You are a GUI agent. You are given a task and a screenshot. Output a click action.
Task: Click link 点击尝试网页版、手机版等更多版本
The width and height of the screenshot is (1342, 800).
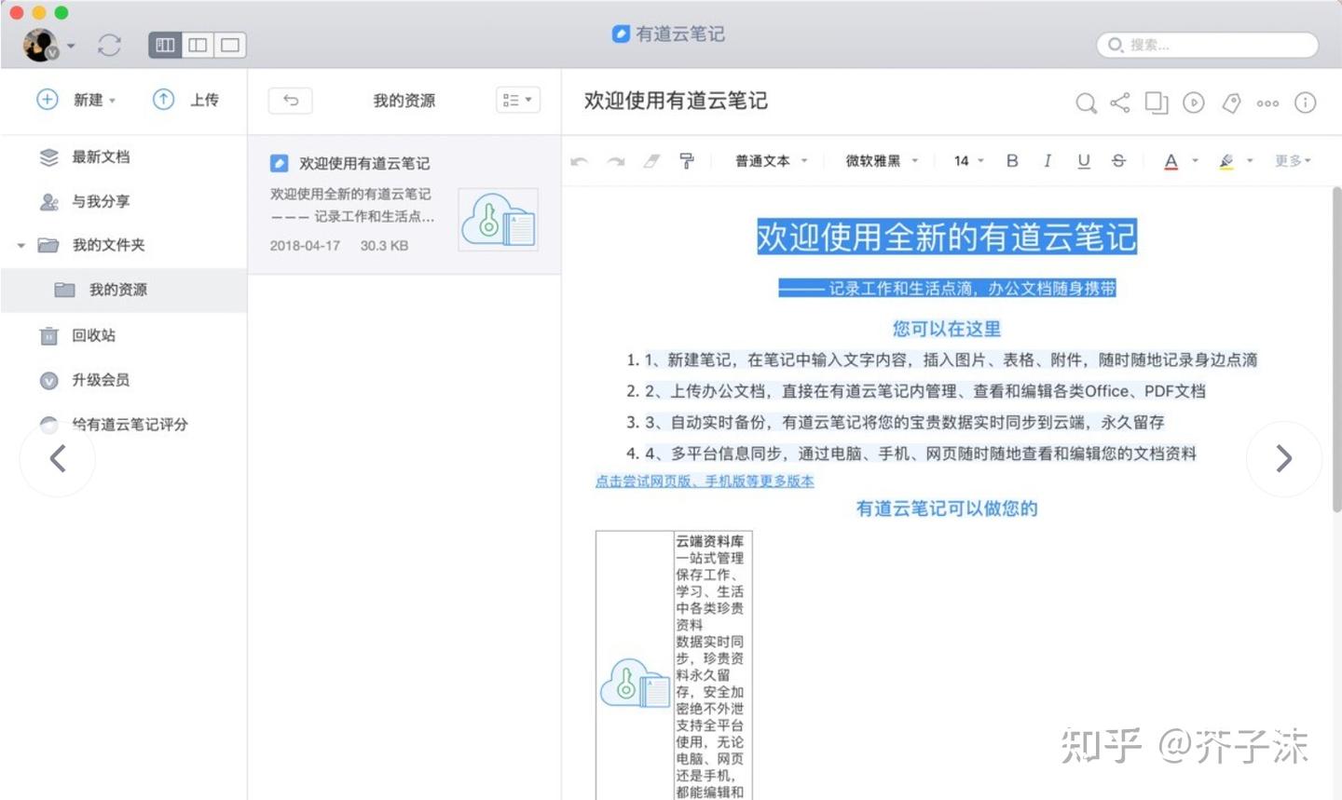coord(705,481)
